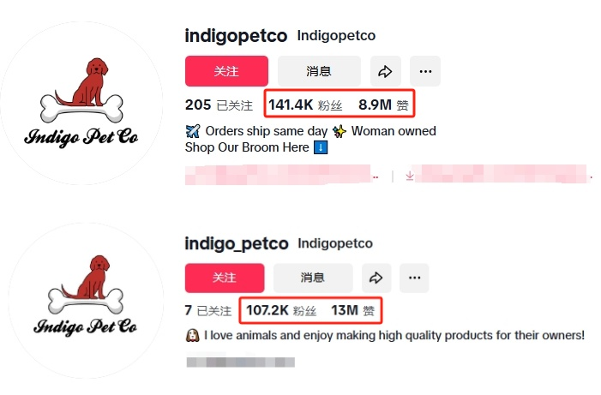This screenshot has width=601, height=395.
Task: Open the 7 已关注 following list
Action: coord(207,310)
